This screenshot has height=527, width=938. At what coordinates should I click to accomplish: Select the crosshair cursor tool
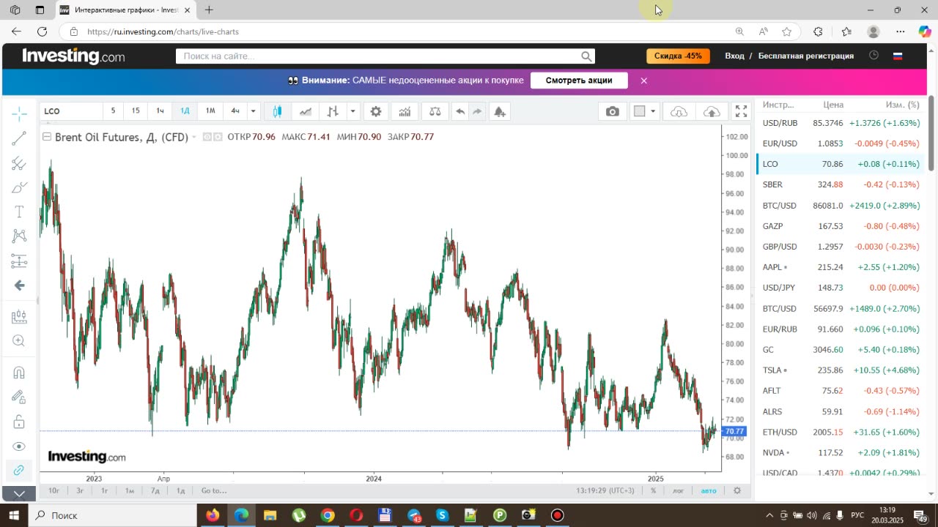tap(19, 113)
